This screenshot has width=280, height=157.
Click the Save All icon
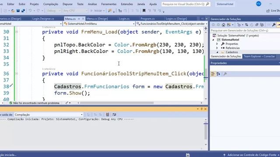point(23,10)
